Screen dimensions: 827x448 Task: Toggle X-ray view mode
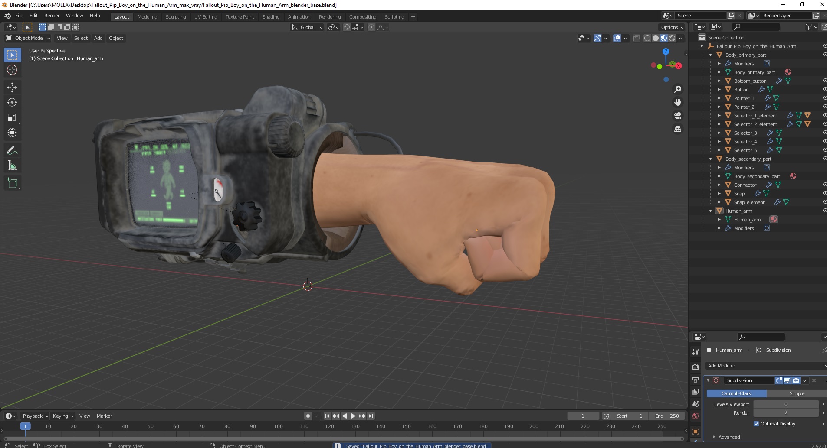(x=637, y=38)
